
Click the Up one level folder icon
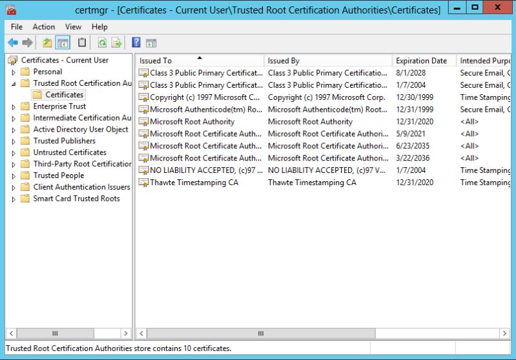[47, 43]
